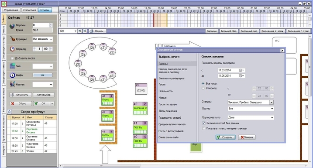Click the zoom in magnifier icon

[x=80, y=31]
